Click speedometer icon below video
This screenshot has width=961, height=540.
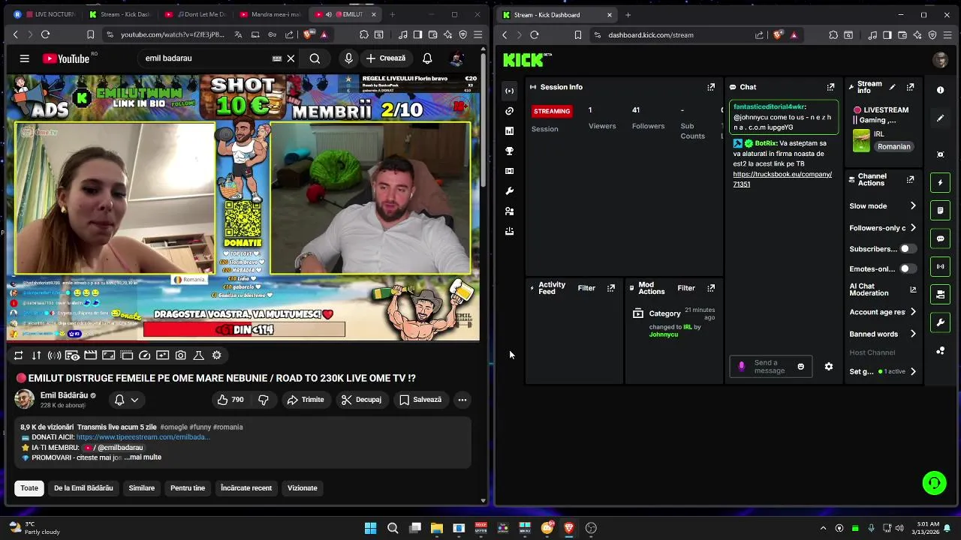coord(145,355)
